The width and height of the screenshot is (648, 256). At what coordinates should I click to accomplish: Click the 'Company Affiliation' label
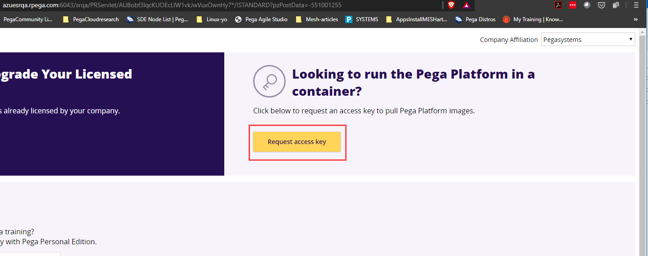tap(509, 40)
